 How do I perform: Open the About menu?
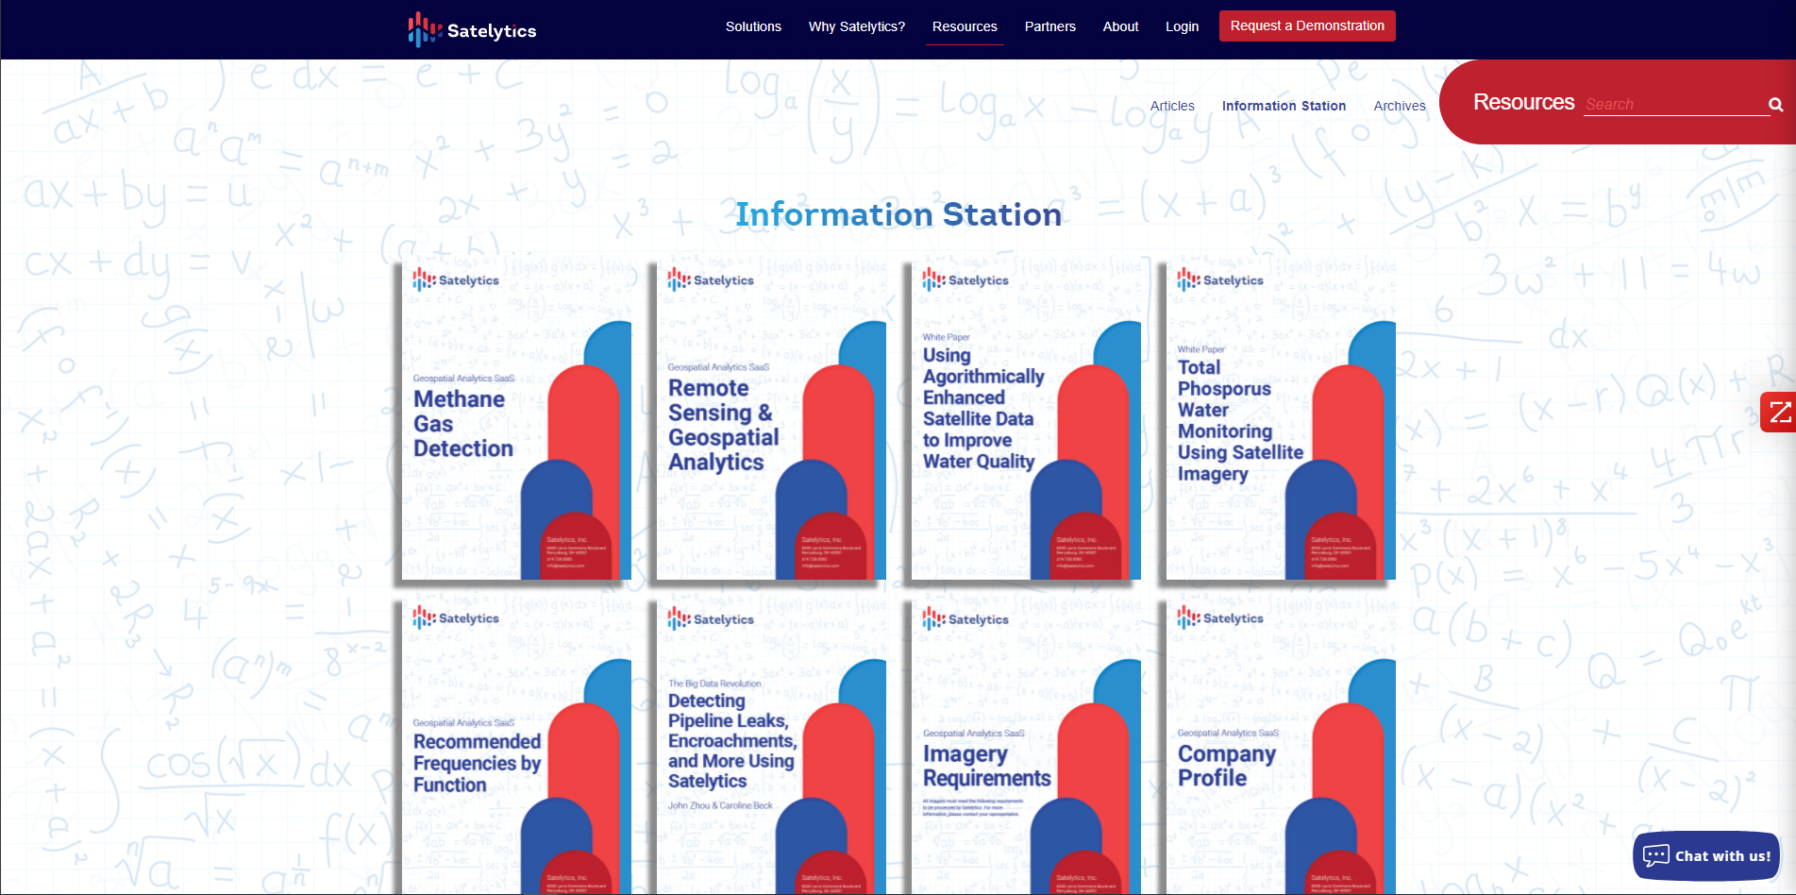[x=1120, y=26]
